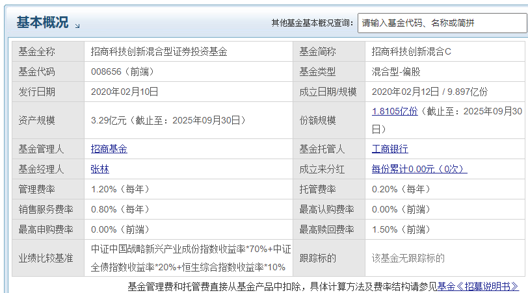Select establishment value 2020年02月12日 / 9.897亿份
The width and height of the screenshot is (528, 293).
pos(430,92)
